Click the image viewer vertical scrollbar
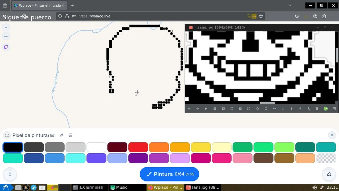The width and height of the screenshot is (339, 191). pyautogui.click(x=337, y=55)
